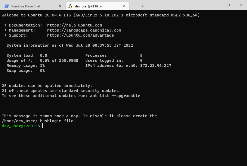This screenshot has width=247, height=166.
Task: Close the dev_user@X250 tab
Action: [124, 6]
